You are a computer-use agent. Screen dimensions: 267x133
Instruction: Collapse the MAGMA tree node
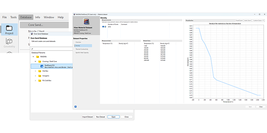(x=33, y=57)
